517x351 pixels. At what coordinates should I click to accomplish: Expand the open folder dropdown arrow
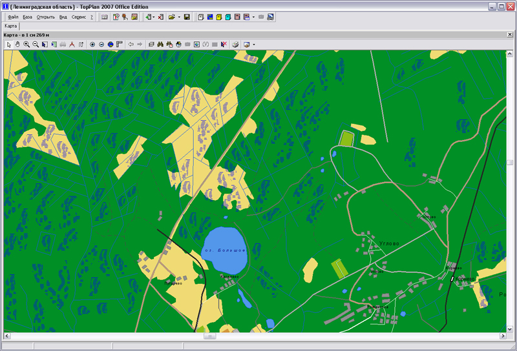point(179,17)
